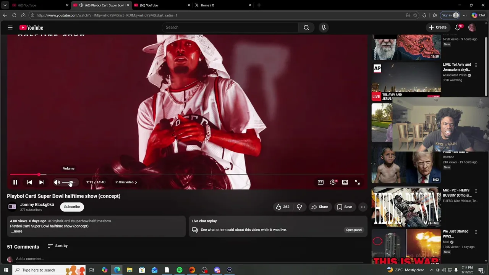Image resolution: width=489 pixels, height=275 pixels.
Task: Open the channel avatar beside Jommy Blackg0kü
Action: (x=12, y=207)
